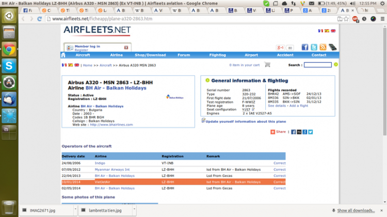Click Correct in the Indigo row
Viewport: 387px width, 217px height.
tap(279, 163)
